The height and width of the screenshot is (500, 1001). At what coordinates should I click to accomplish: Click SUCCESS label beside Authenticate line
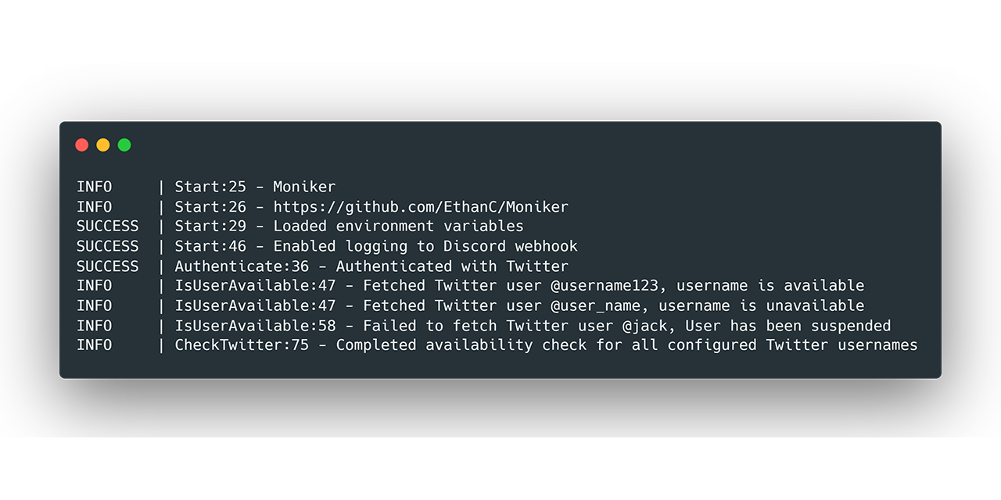[108, 266]
